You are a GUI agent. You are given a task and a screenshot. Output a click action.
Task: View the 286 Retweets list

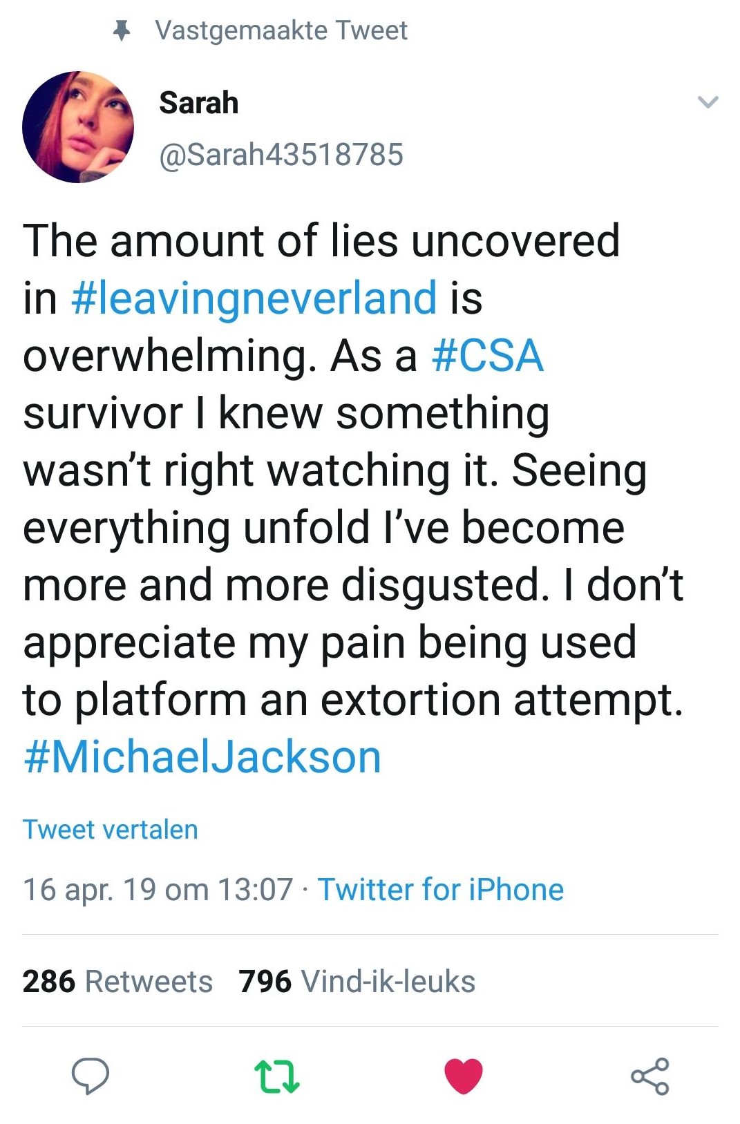tap(116, 980)
